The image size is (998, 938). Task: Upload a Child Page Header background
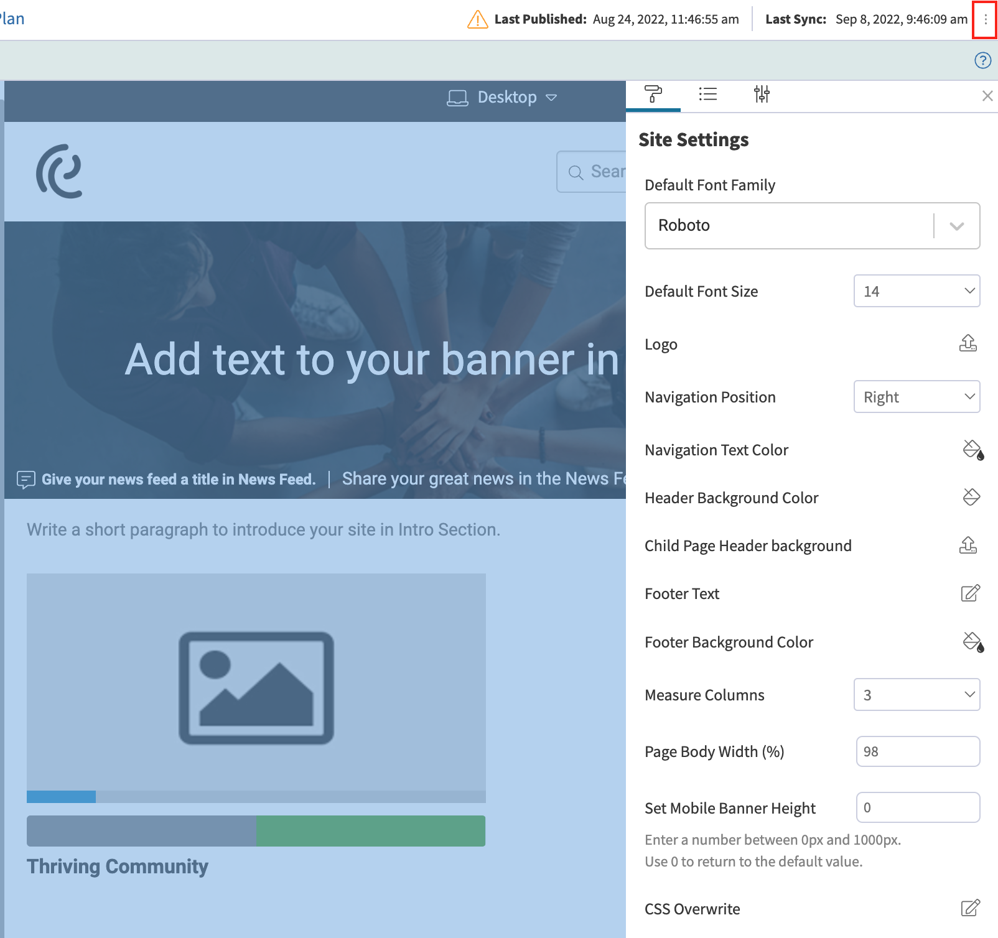tap(968, 546)
